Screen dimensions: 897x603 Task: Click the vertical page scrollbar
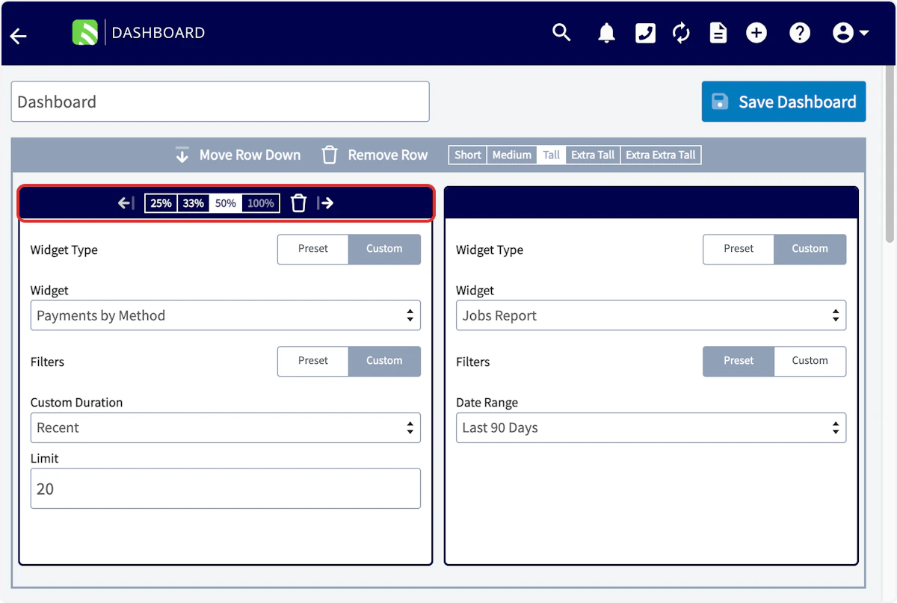(890, 153)
